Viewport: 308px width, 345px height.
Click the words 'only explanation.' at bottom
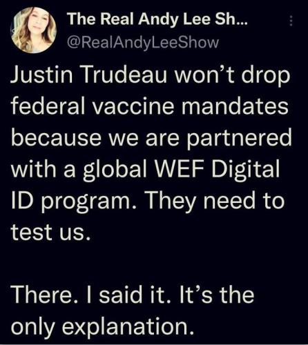[102, 326]
